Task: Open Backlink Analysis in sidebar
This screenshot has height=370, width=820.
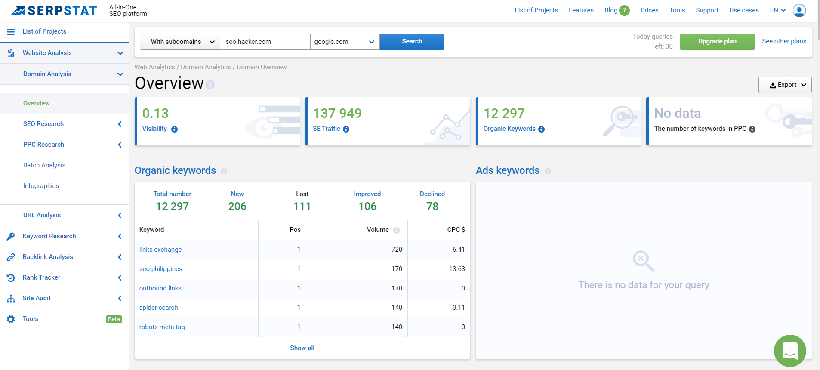Action: pyautogui.click(x=48, y=257)
